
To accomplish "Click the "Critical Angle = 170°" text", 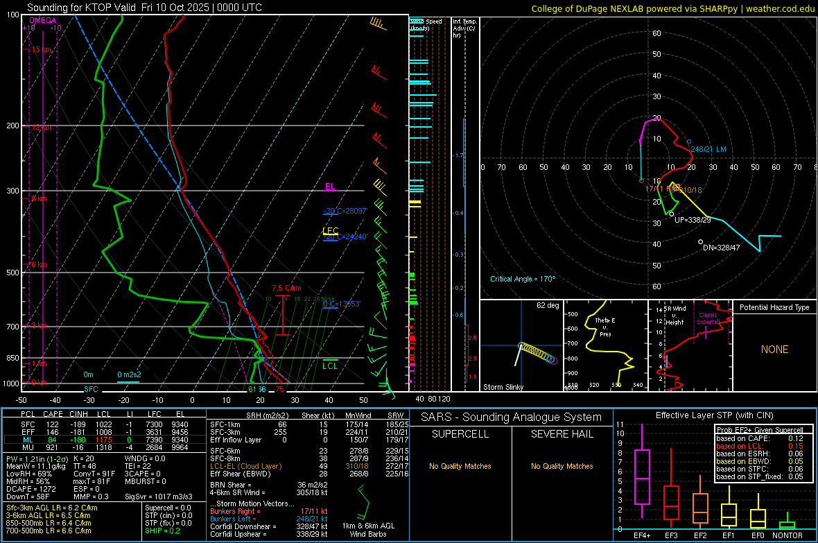I will [523, 279].
